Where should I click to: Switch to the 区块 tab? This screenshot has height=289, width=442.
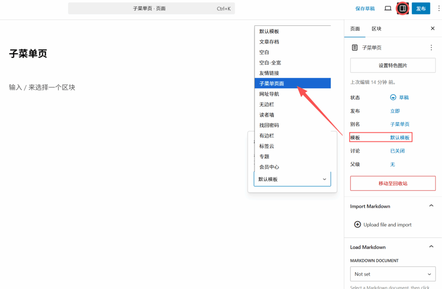(376, 28)
